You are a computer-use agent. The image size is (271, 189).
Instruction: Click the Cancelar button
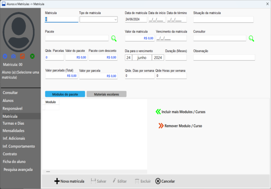point(165,181)
